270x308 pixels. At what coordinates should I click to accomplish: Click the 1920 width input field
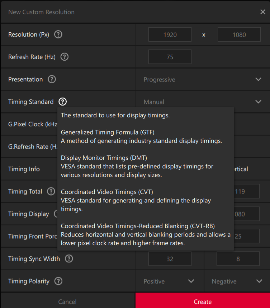pos(170,35)
